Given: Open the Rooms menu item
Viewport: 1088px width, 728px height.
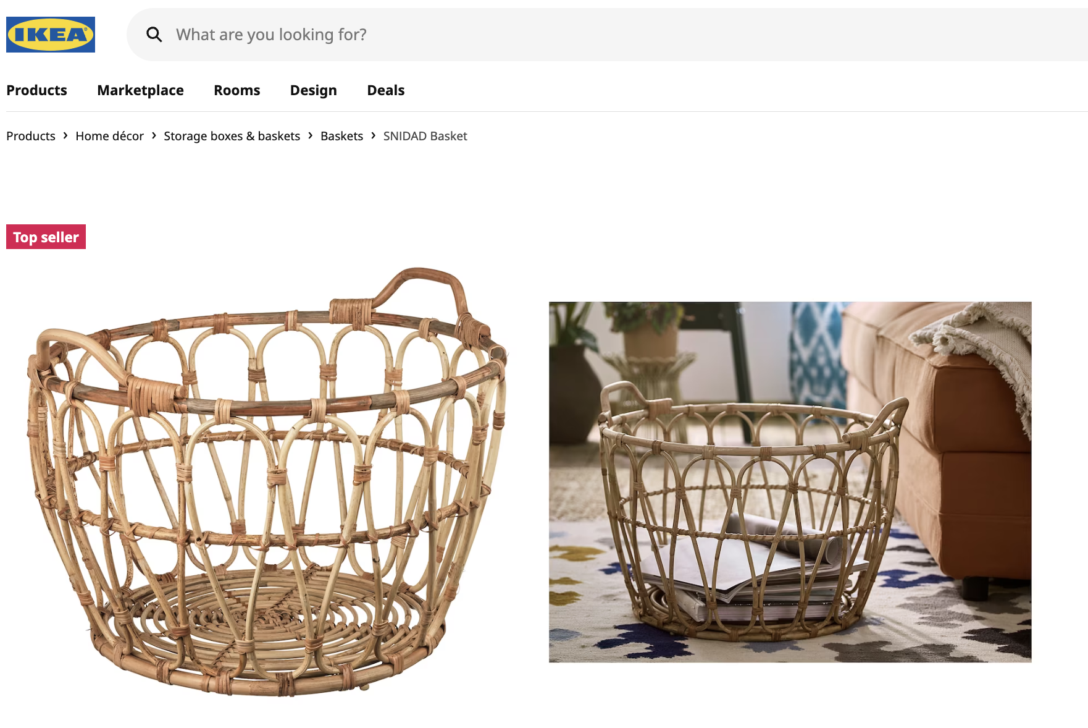Looking at the screenshot, I should coord(237,90).
